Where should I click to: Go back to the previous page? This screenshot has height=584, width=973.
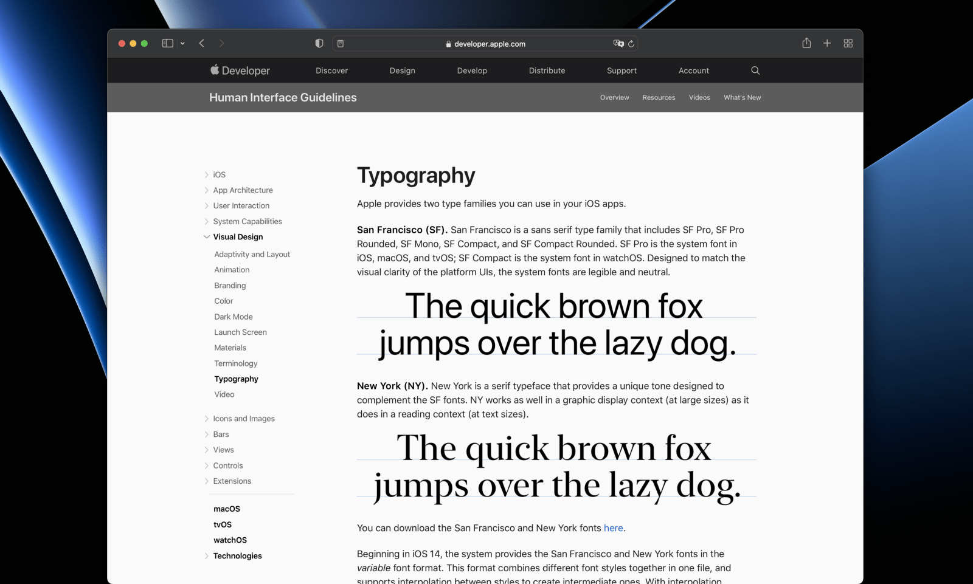pos(202,43)
